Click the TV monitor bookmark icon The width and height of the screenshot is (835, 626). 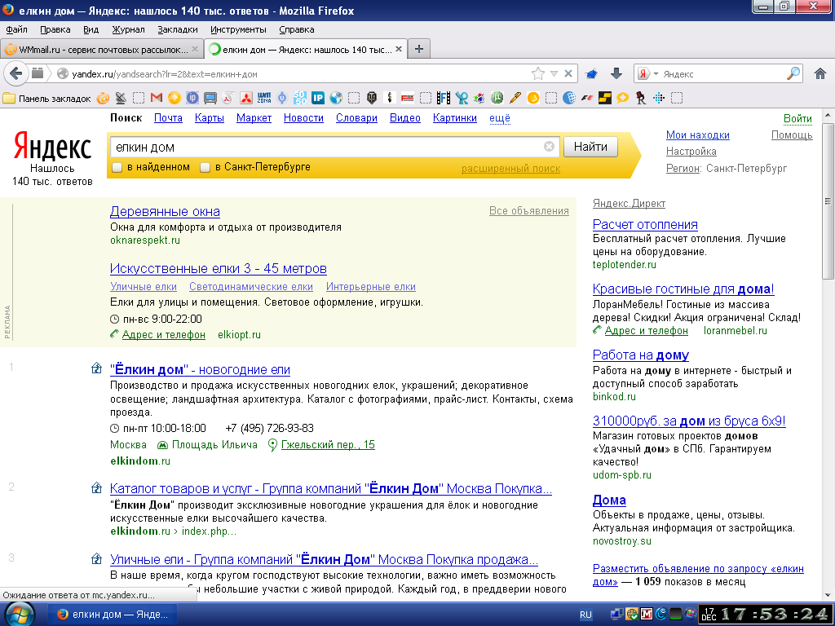(x=210, y=98)
